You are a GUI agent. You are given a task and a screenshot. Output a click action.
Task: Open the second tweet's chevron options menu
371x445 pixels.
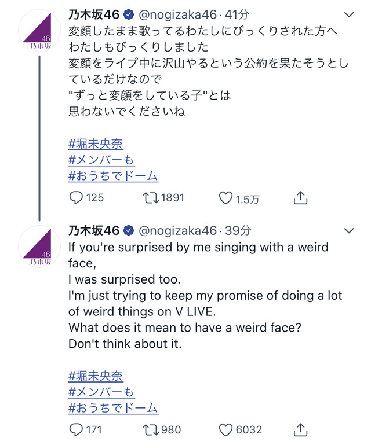[x=349, y=230]
